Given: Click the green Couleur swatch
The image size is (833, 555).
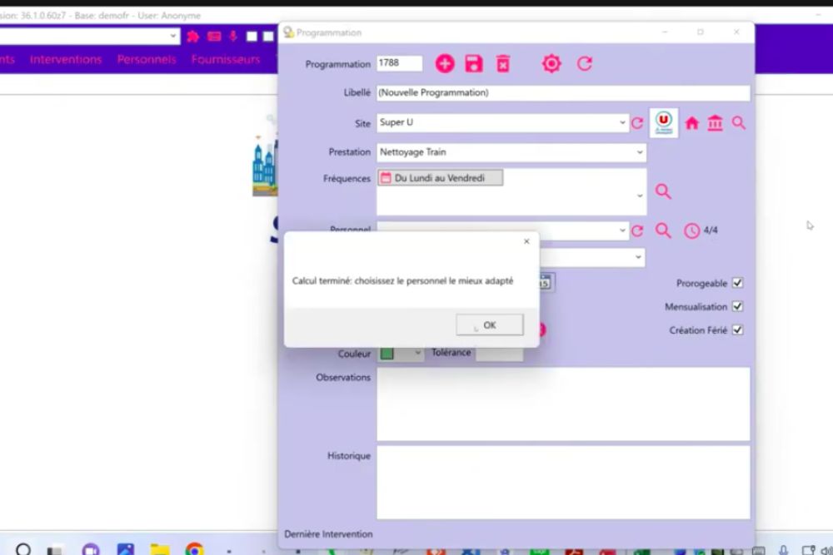Looking at the screenshot, I should click(387, 353).
